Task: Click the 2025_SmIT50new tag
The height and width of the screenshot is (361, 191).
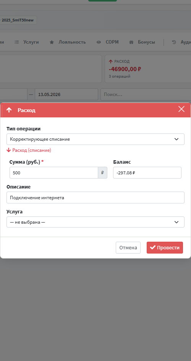Action: [x=18, y=20]
